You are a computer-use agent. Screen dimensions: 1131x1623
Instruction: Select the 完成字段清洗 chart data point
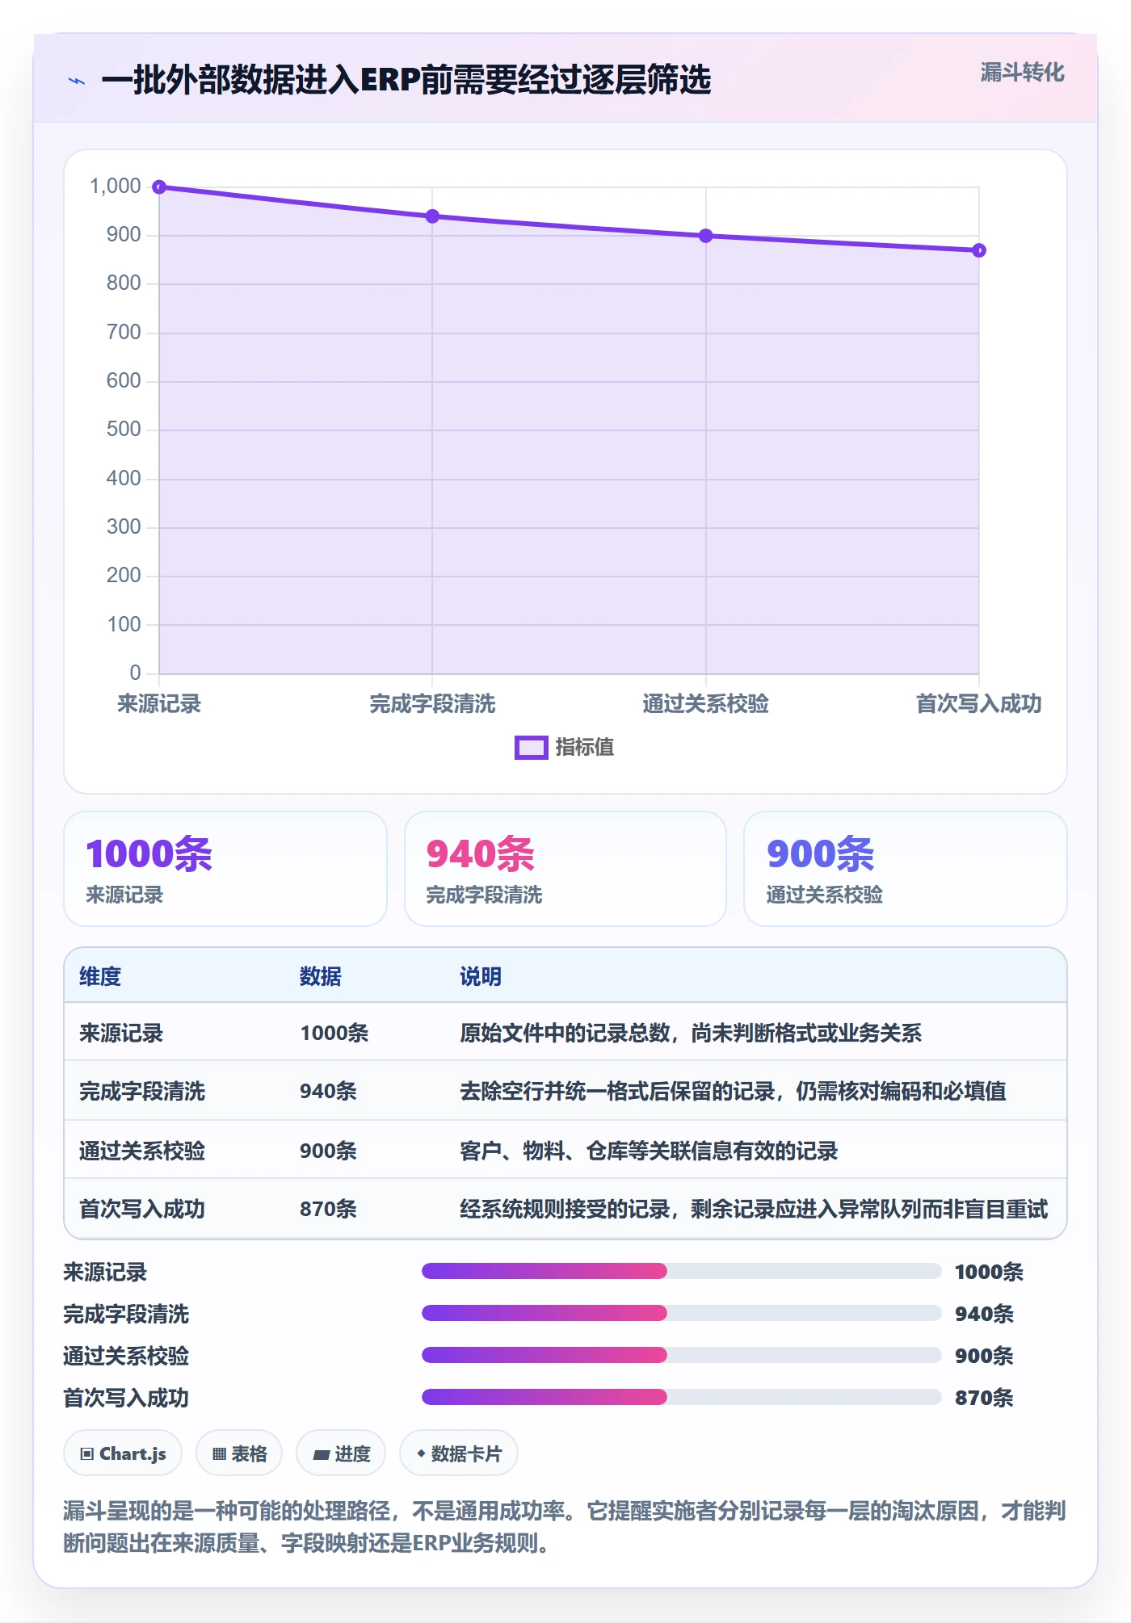(x=432, y=216)
